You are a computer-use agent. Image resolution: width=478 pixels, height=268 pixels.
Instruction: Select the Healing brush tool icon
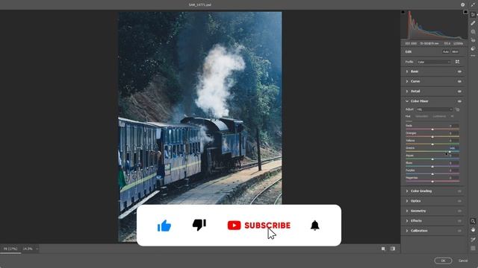pos(473,23)
